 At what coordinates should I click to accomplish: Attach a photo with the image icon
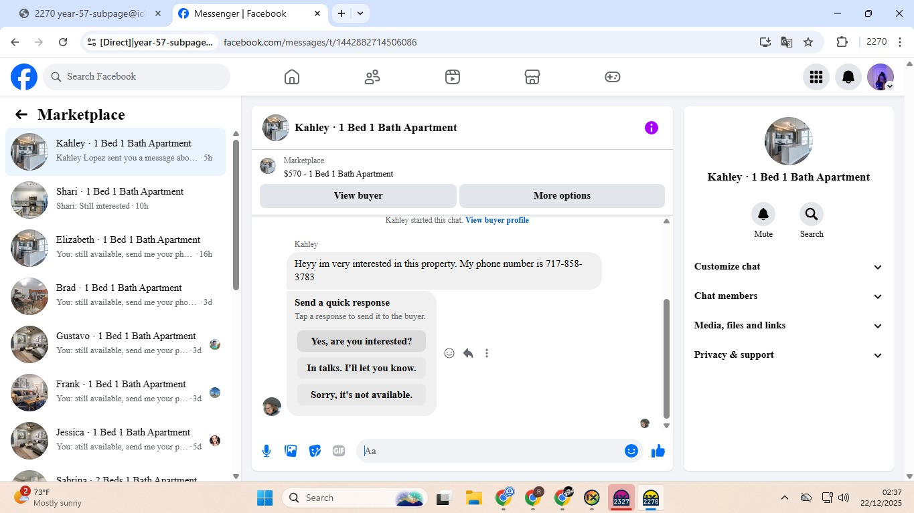(x=291, y=451)
